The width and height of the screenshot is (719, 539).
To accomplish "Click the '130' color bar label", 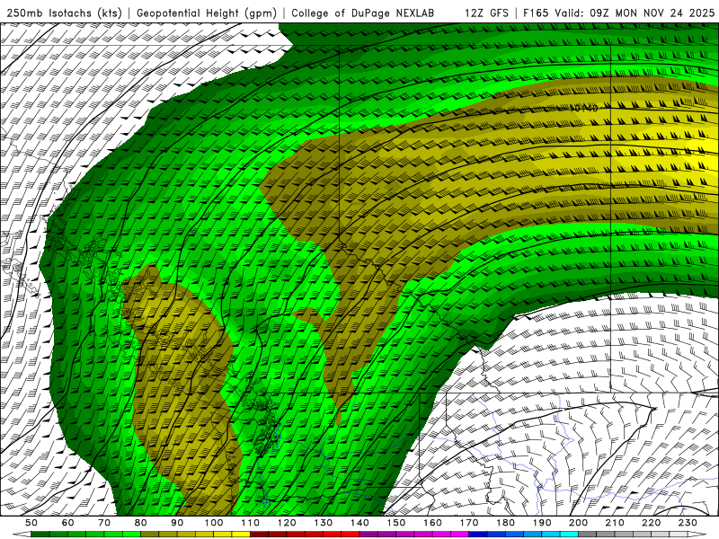I will (x=324, y=523).
